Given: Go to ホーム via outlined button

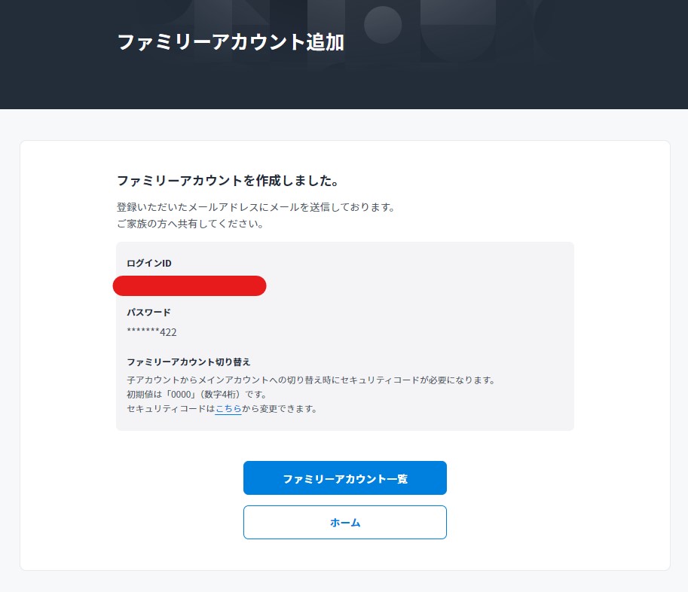Looking at the screenshot, I should 345,522.
